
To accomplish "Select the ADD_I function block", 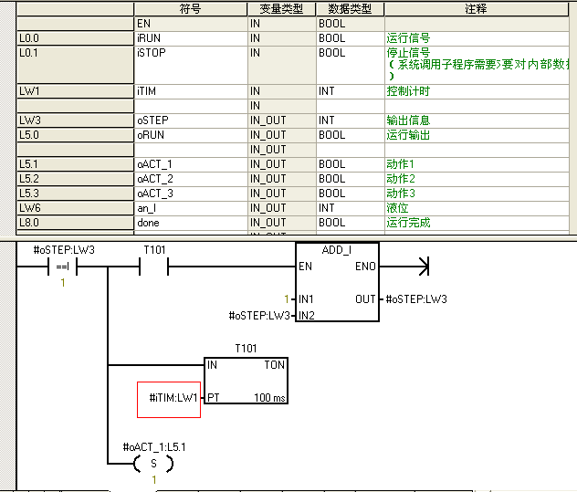I will click(x=337, y=282).
